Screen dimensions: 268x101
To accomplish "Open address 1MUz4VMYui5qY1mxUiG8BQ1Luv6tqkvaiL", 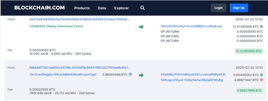I will pos(192,26).
